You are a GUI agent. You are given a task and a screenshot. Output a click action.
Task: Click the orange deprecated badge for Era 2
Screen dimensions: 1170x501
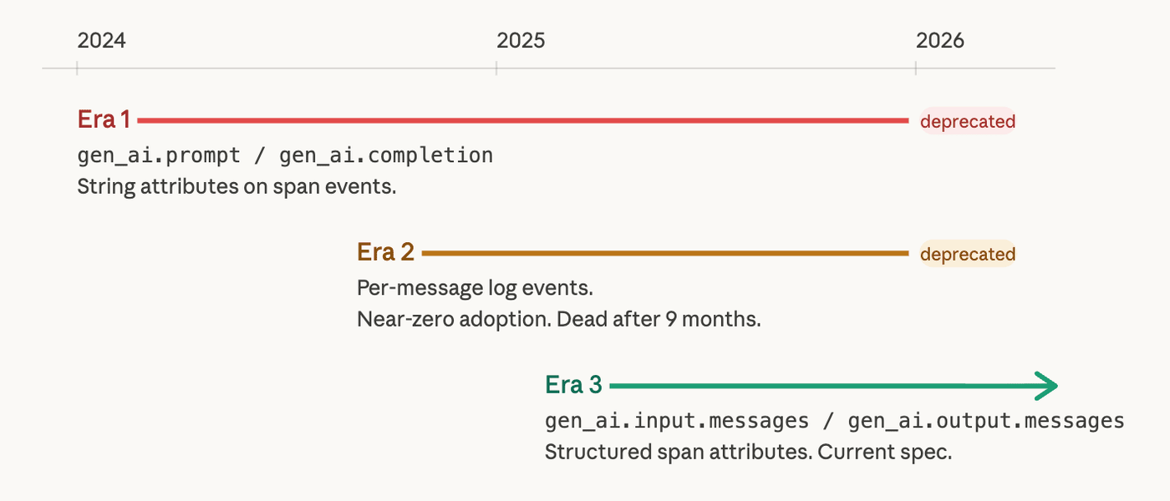[968, 254]
